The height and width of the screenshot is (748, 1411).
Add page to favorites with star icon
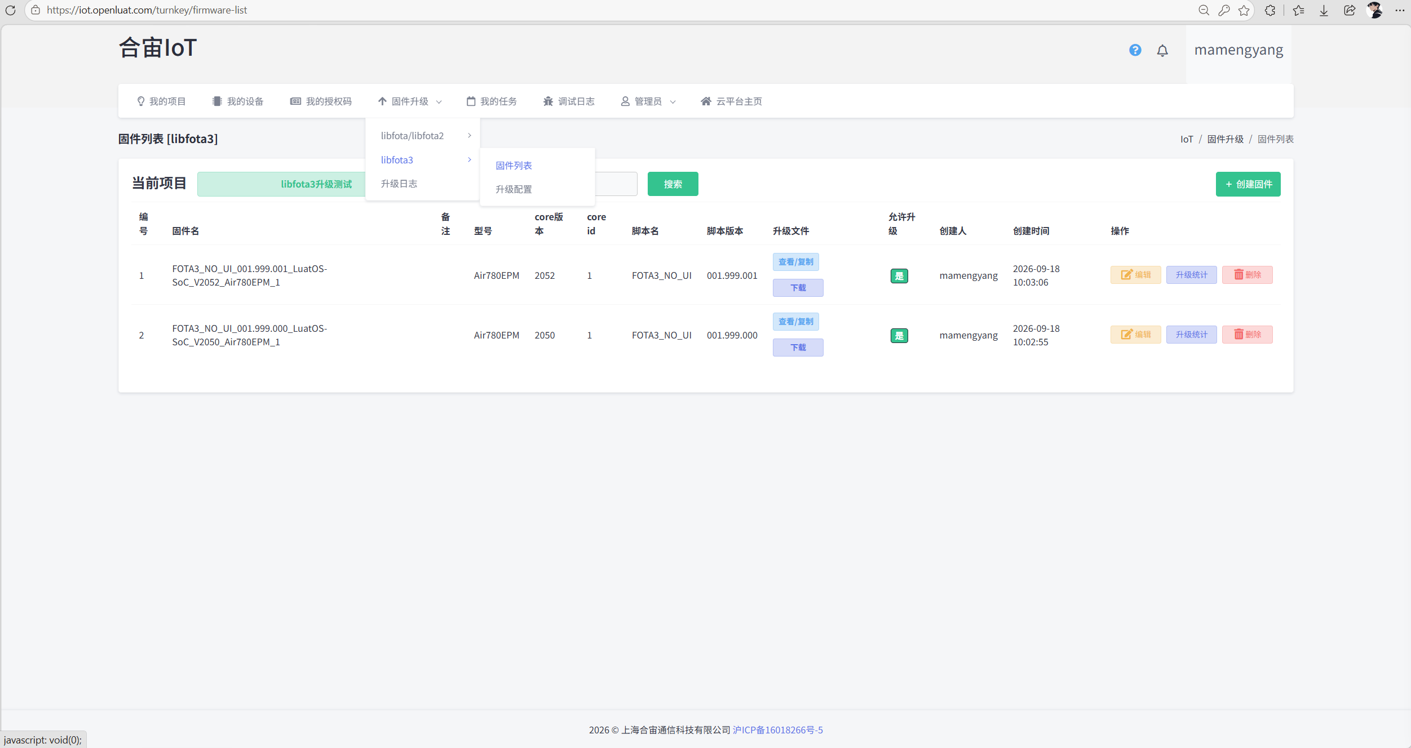(1244, 10)
